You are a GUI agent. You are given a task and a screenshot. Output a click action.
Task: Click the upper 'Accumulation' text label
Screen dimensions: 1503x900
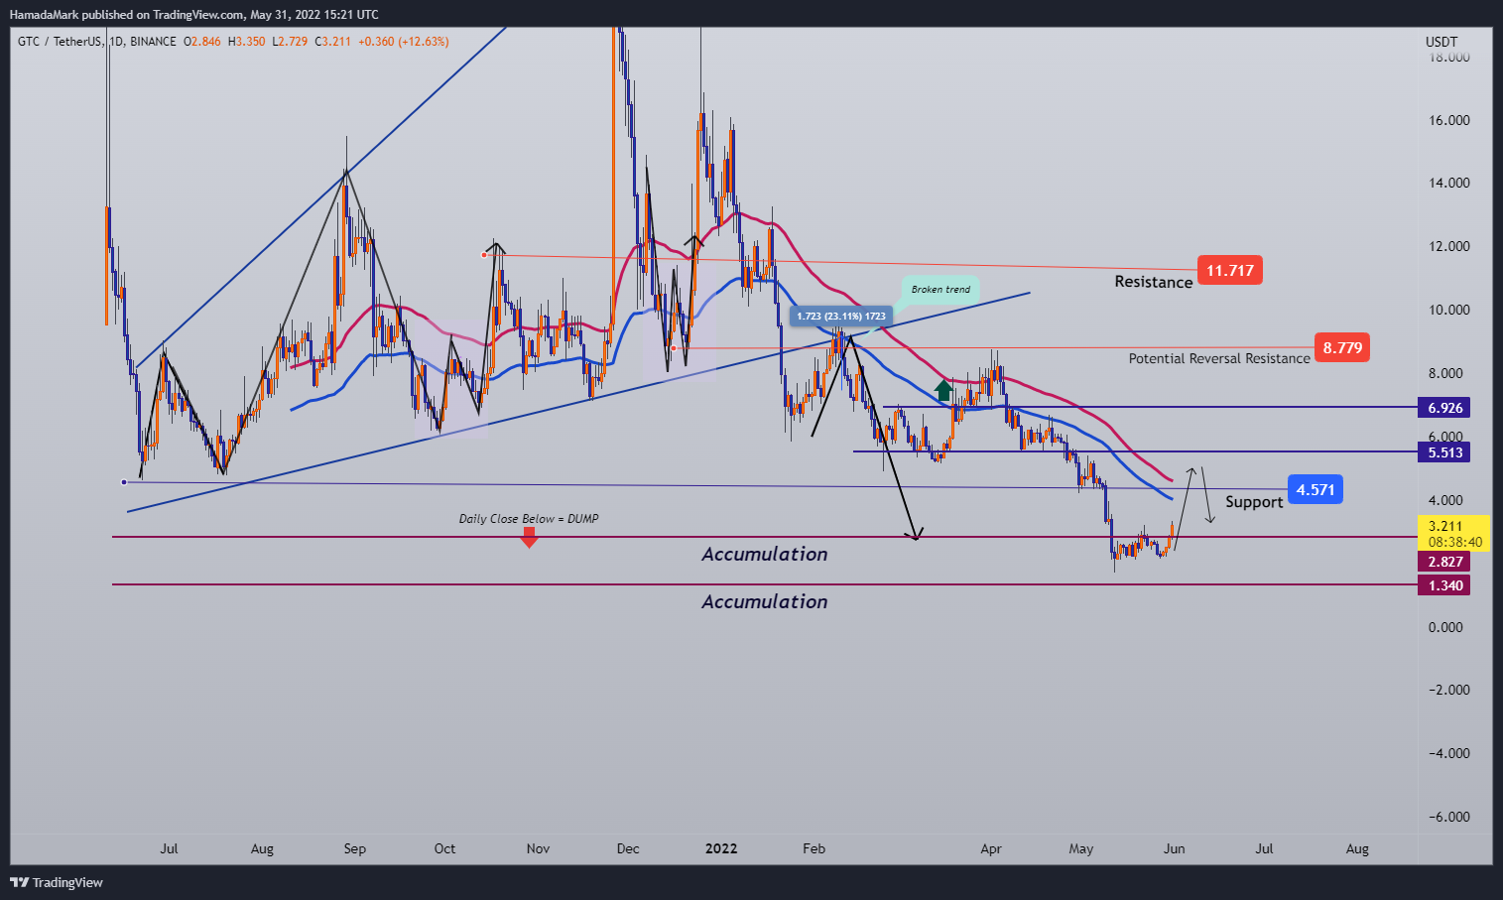click(765, 554)
